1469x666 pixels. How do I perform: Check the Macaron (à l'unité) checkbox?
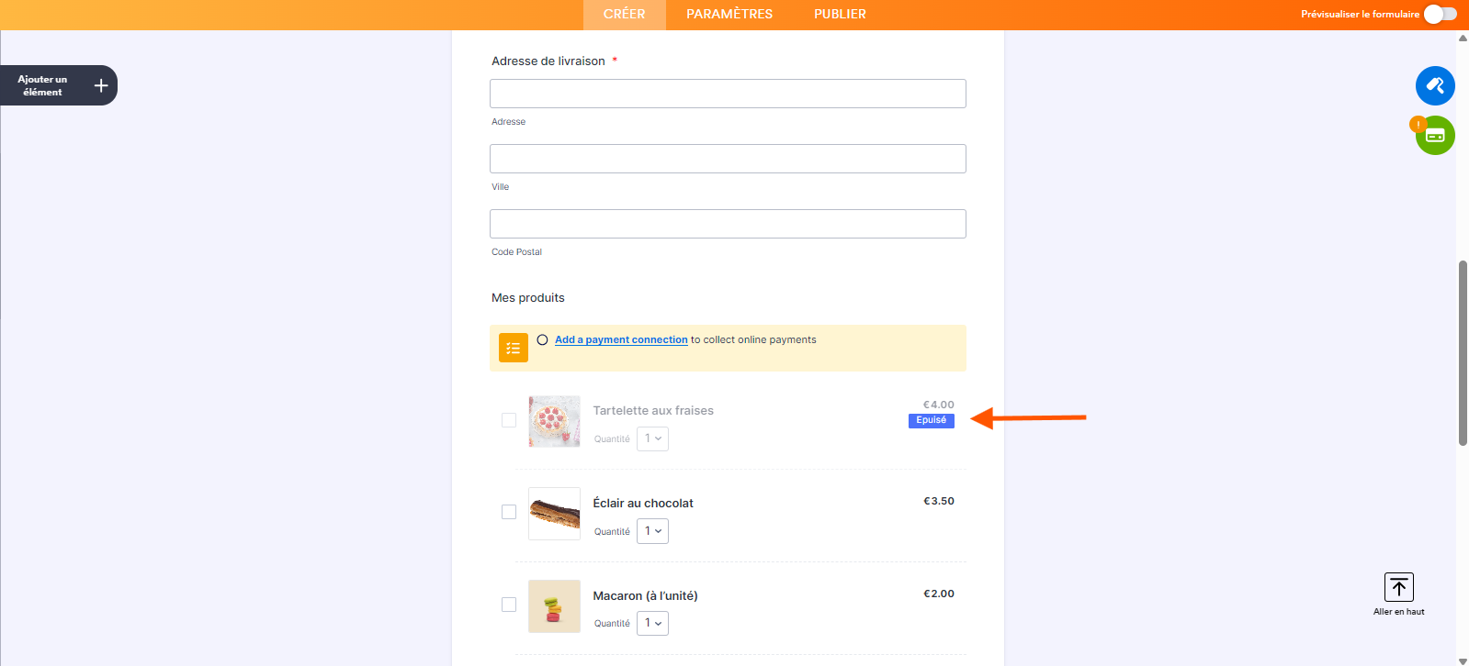tap(509, 605)
